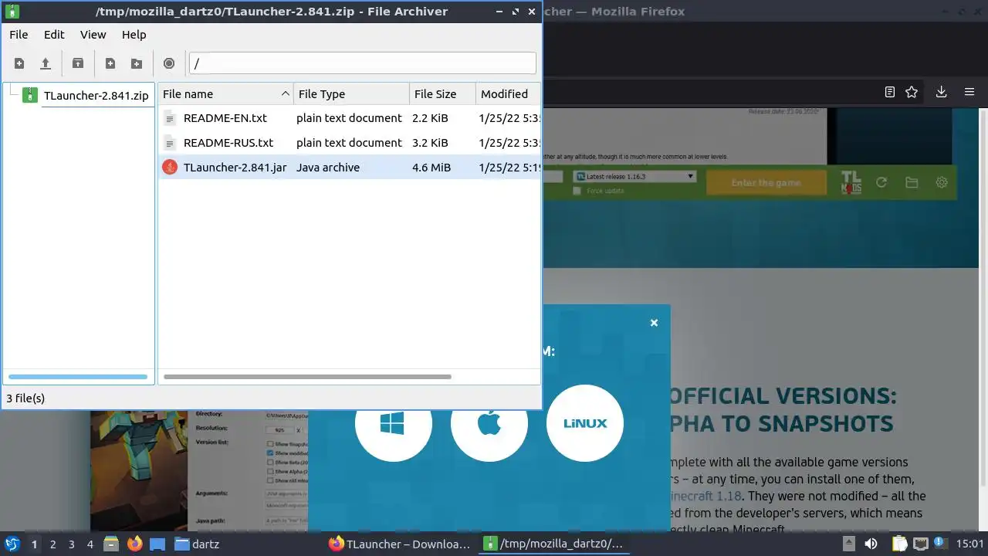Open the File Archiver window menu icon
The width and height of the screenshot is (988, 556).
pos(12,12)
